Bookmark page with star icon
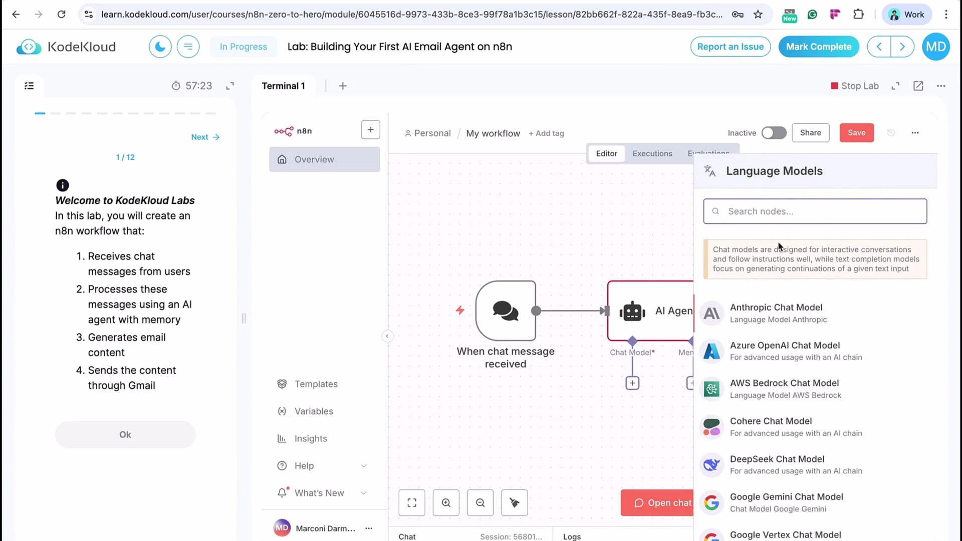This screenshot has width=962, height=541. click(758, 15)
